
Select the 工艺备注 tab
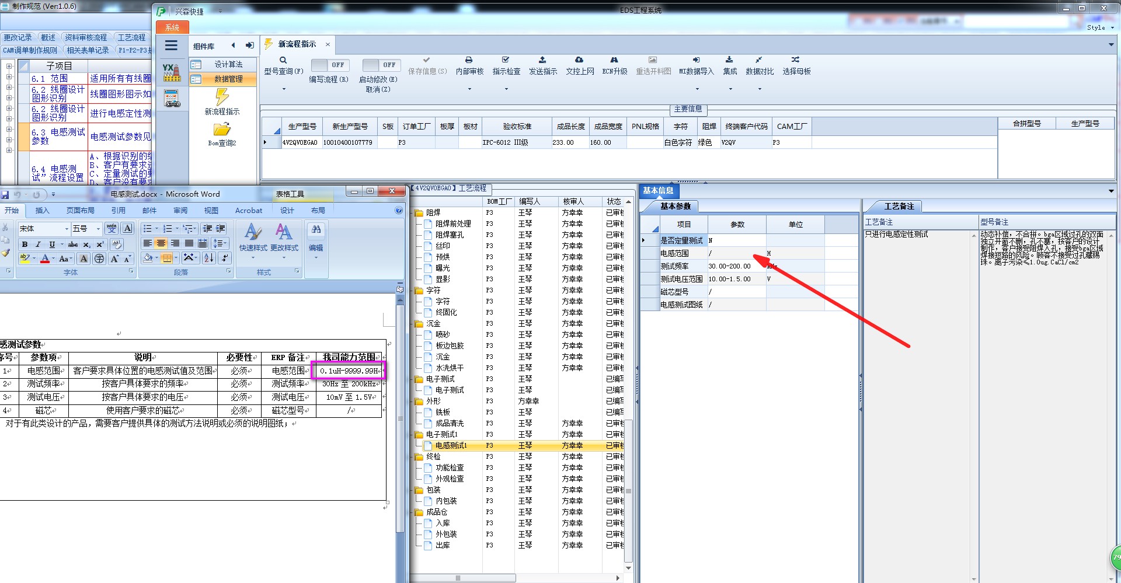(x=899, y=206)
